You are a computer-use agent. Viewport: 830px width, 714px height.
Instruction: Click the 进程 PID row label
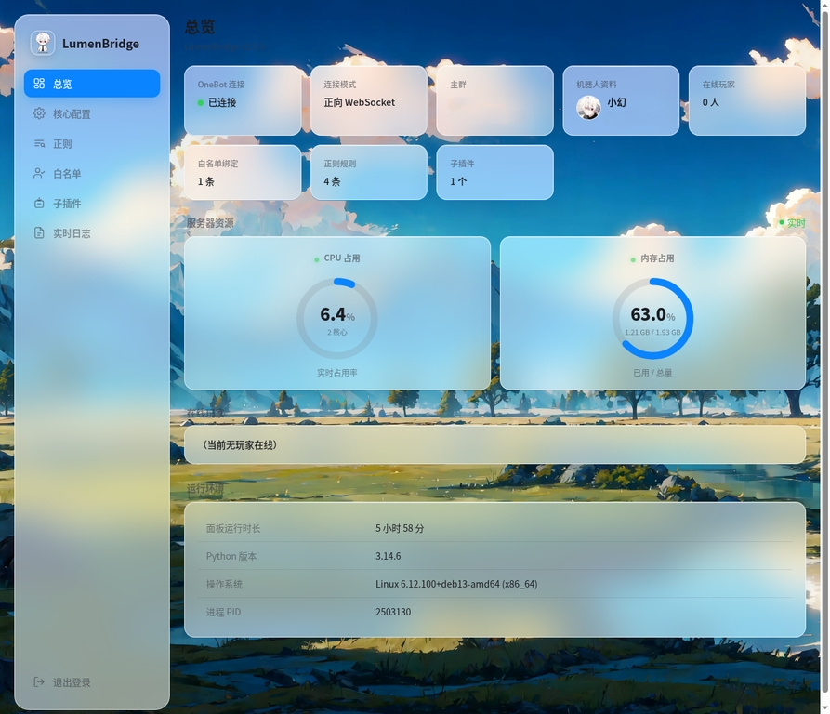(x=223, y=612)
